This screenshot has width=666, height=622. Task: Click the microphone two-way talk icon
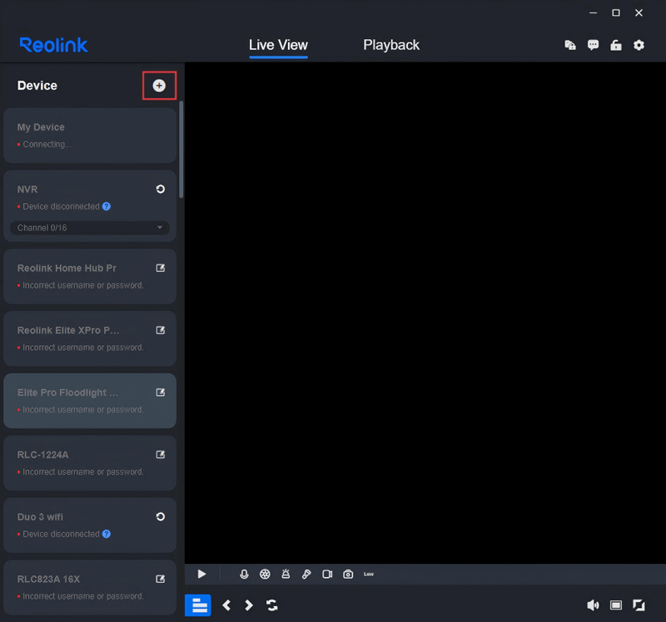244,574
